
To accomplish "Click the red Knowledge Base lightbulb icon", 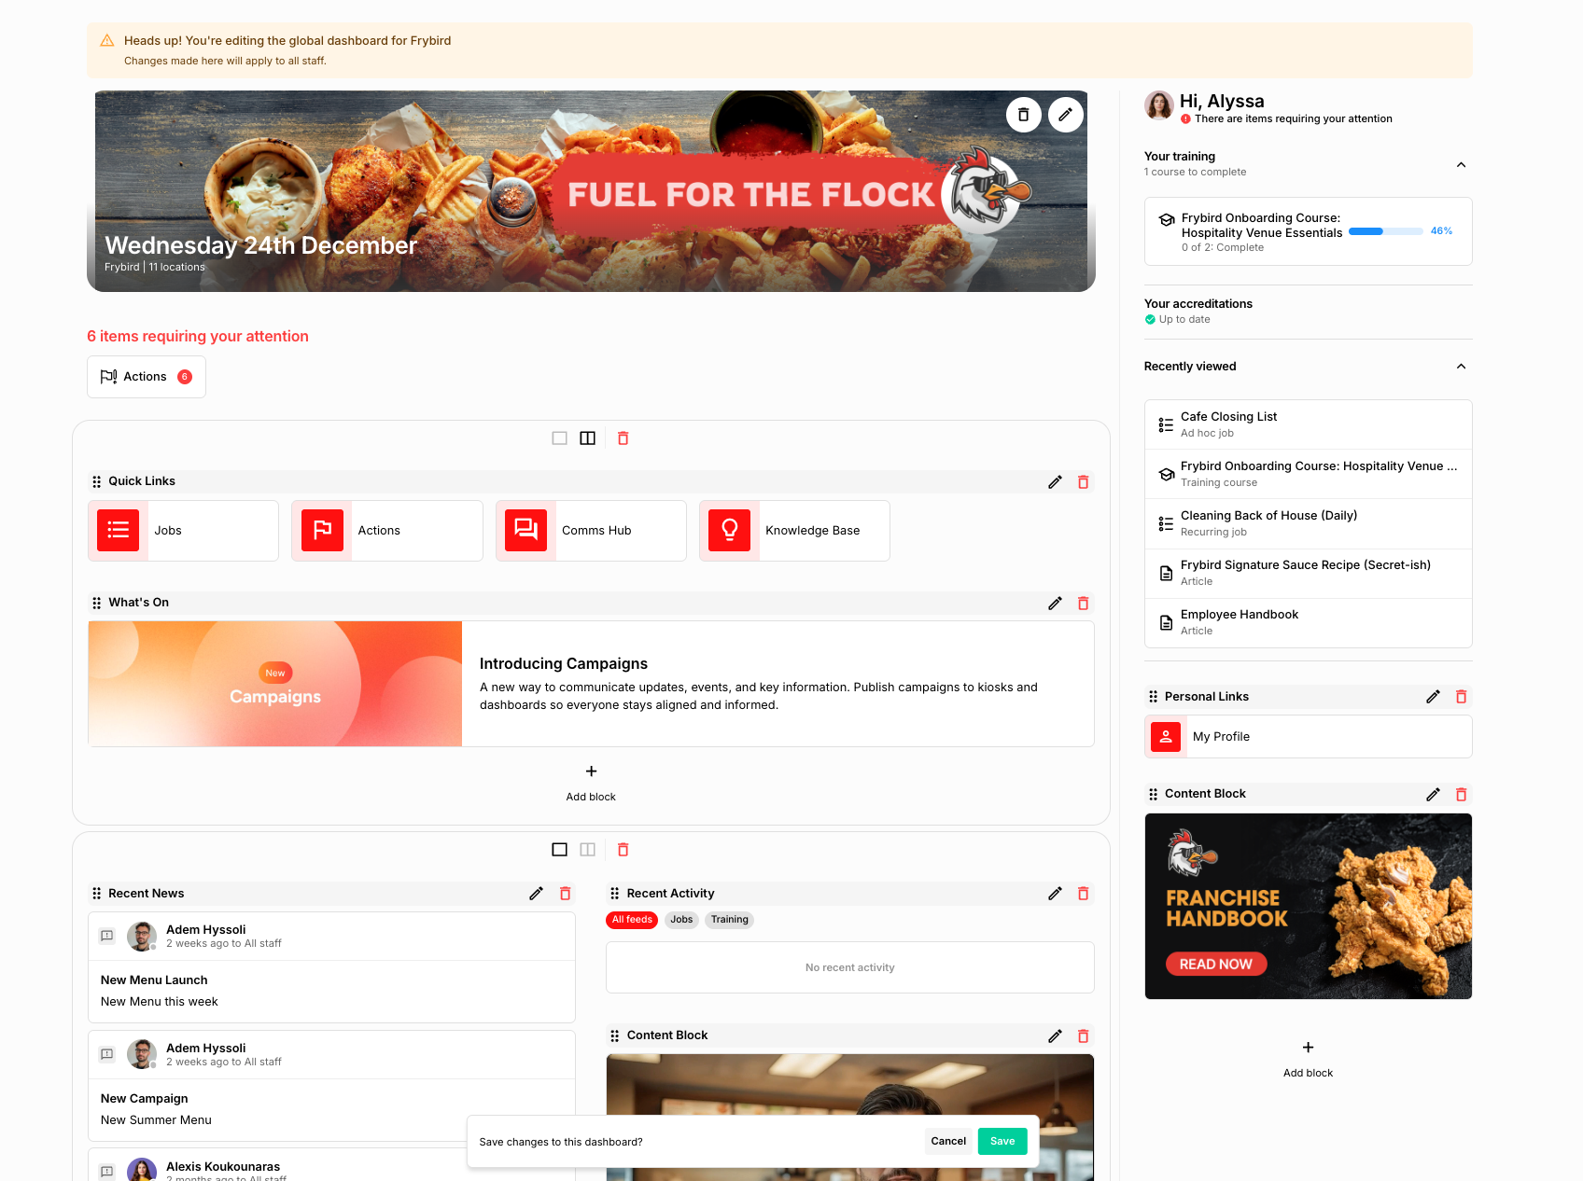I will pyautogui.click(x=730, y=531).
